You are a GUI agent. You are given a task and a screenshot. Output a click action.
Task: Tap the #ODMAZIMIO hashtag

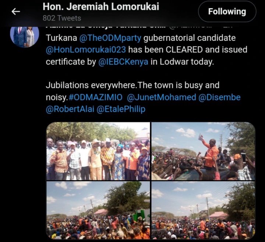point(95,97)
